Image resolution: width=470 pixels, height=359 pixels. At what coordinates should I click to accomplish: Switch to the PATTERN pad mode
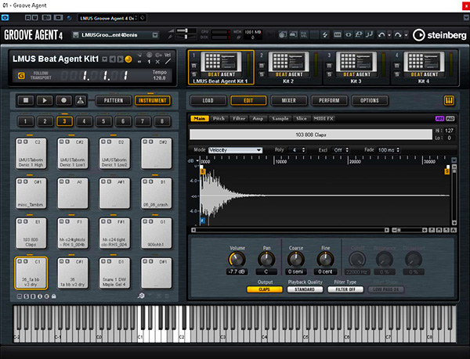click(x=114, y=101)
